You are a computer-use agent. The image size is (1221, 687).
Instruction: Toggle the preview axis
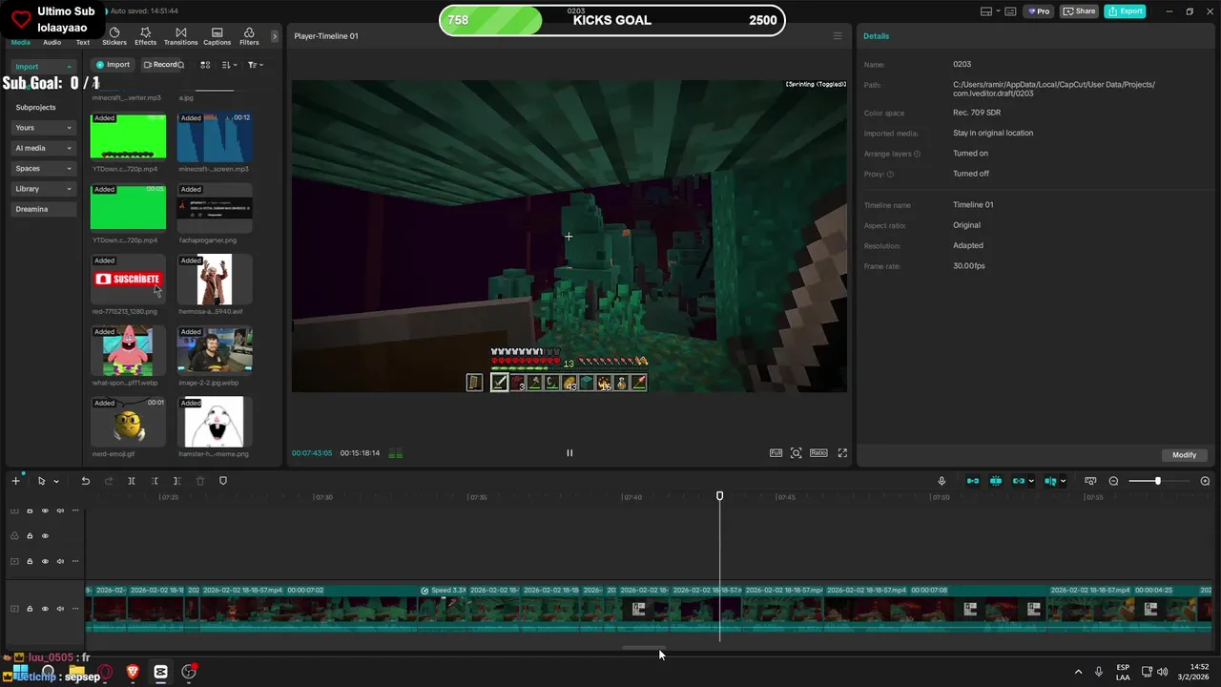point(1049,481)
